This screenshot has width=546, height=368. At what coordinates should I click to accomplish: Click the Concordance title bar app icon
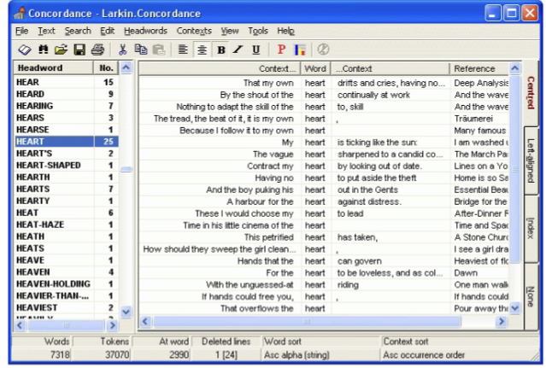(x=19, y=13)
